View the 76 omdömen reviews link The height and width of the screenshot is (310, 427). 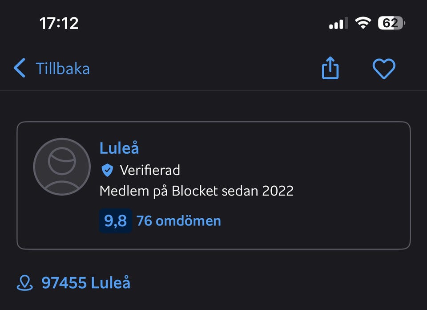click(x=178, y=221)
